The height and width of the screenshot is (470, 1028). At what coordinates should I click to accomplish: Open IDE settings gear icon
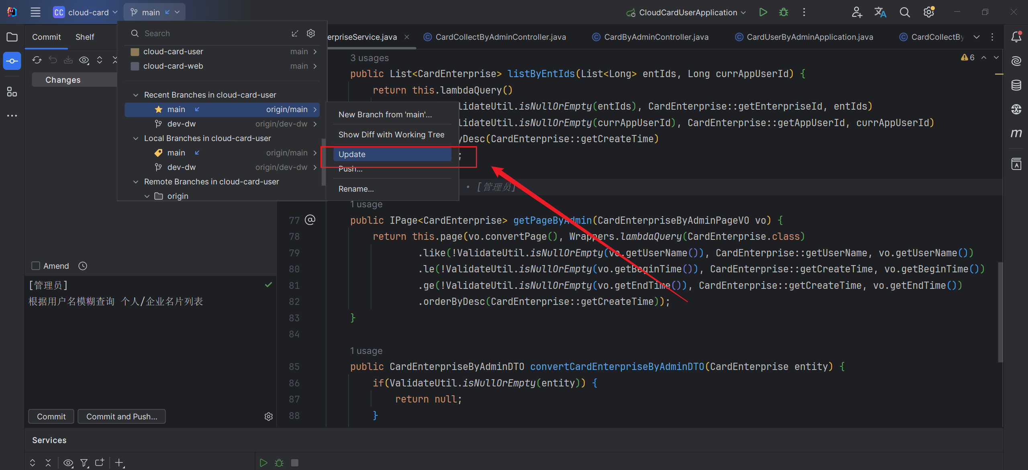click(x=929, y=12)
